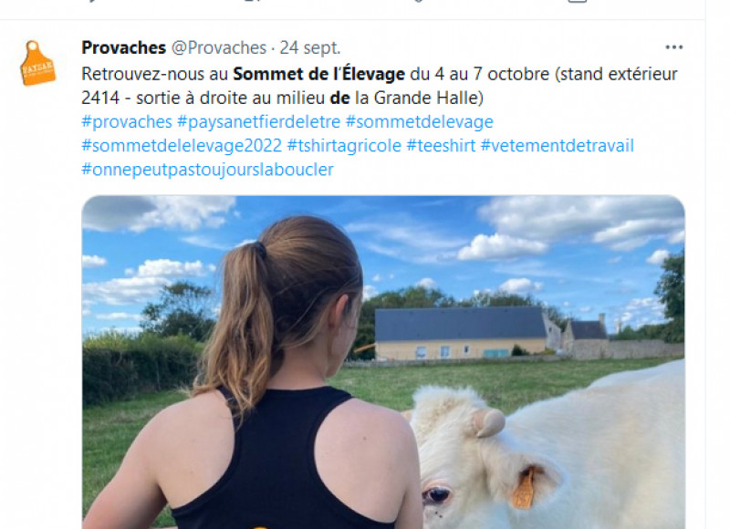This screenshot has height=529, width=730.
Task: Select the #sommetdelevage hashtag
Action: 419,122
